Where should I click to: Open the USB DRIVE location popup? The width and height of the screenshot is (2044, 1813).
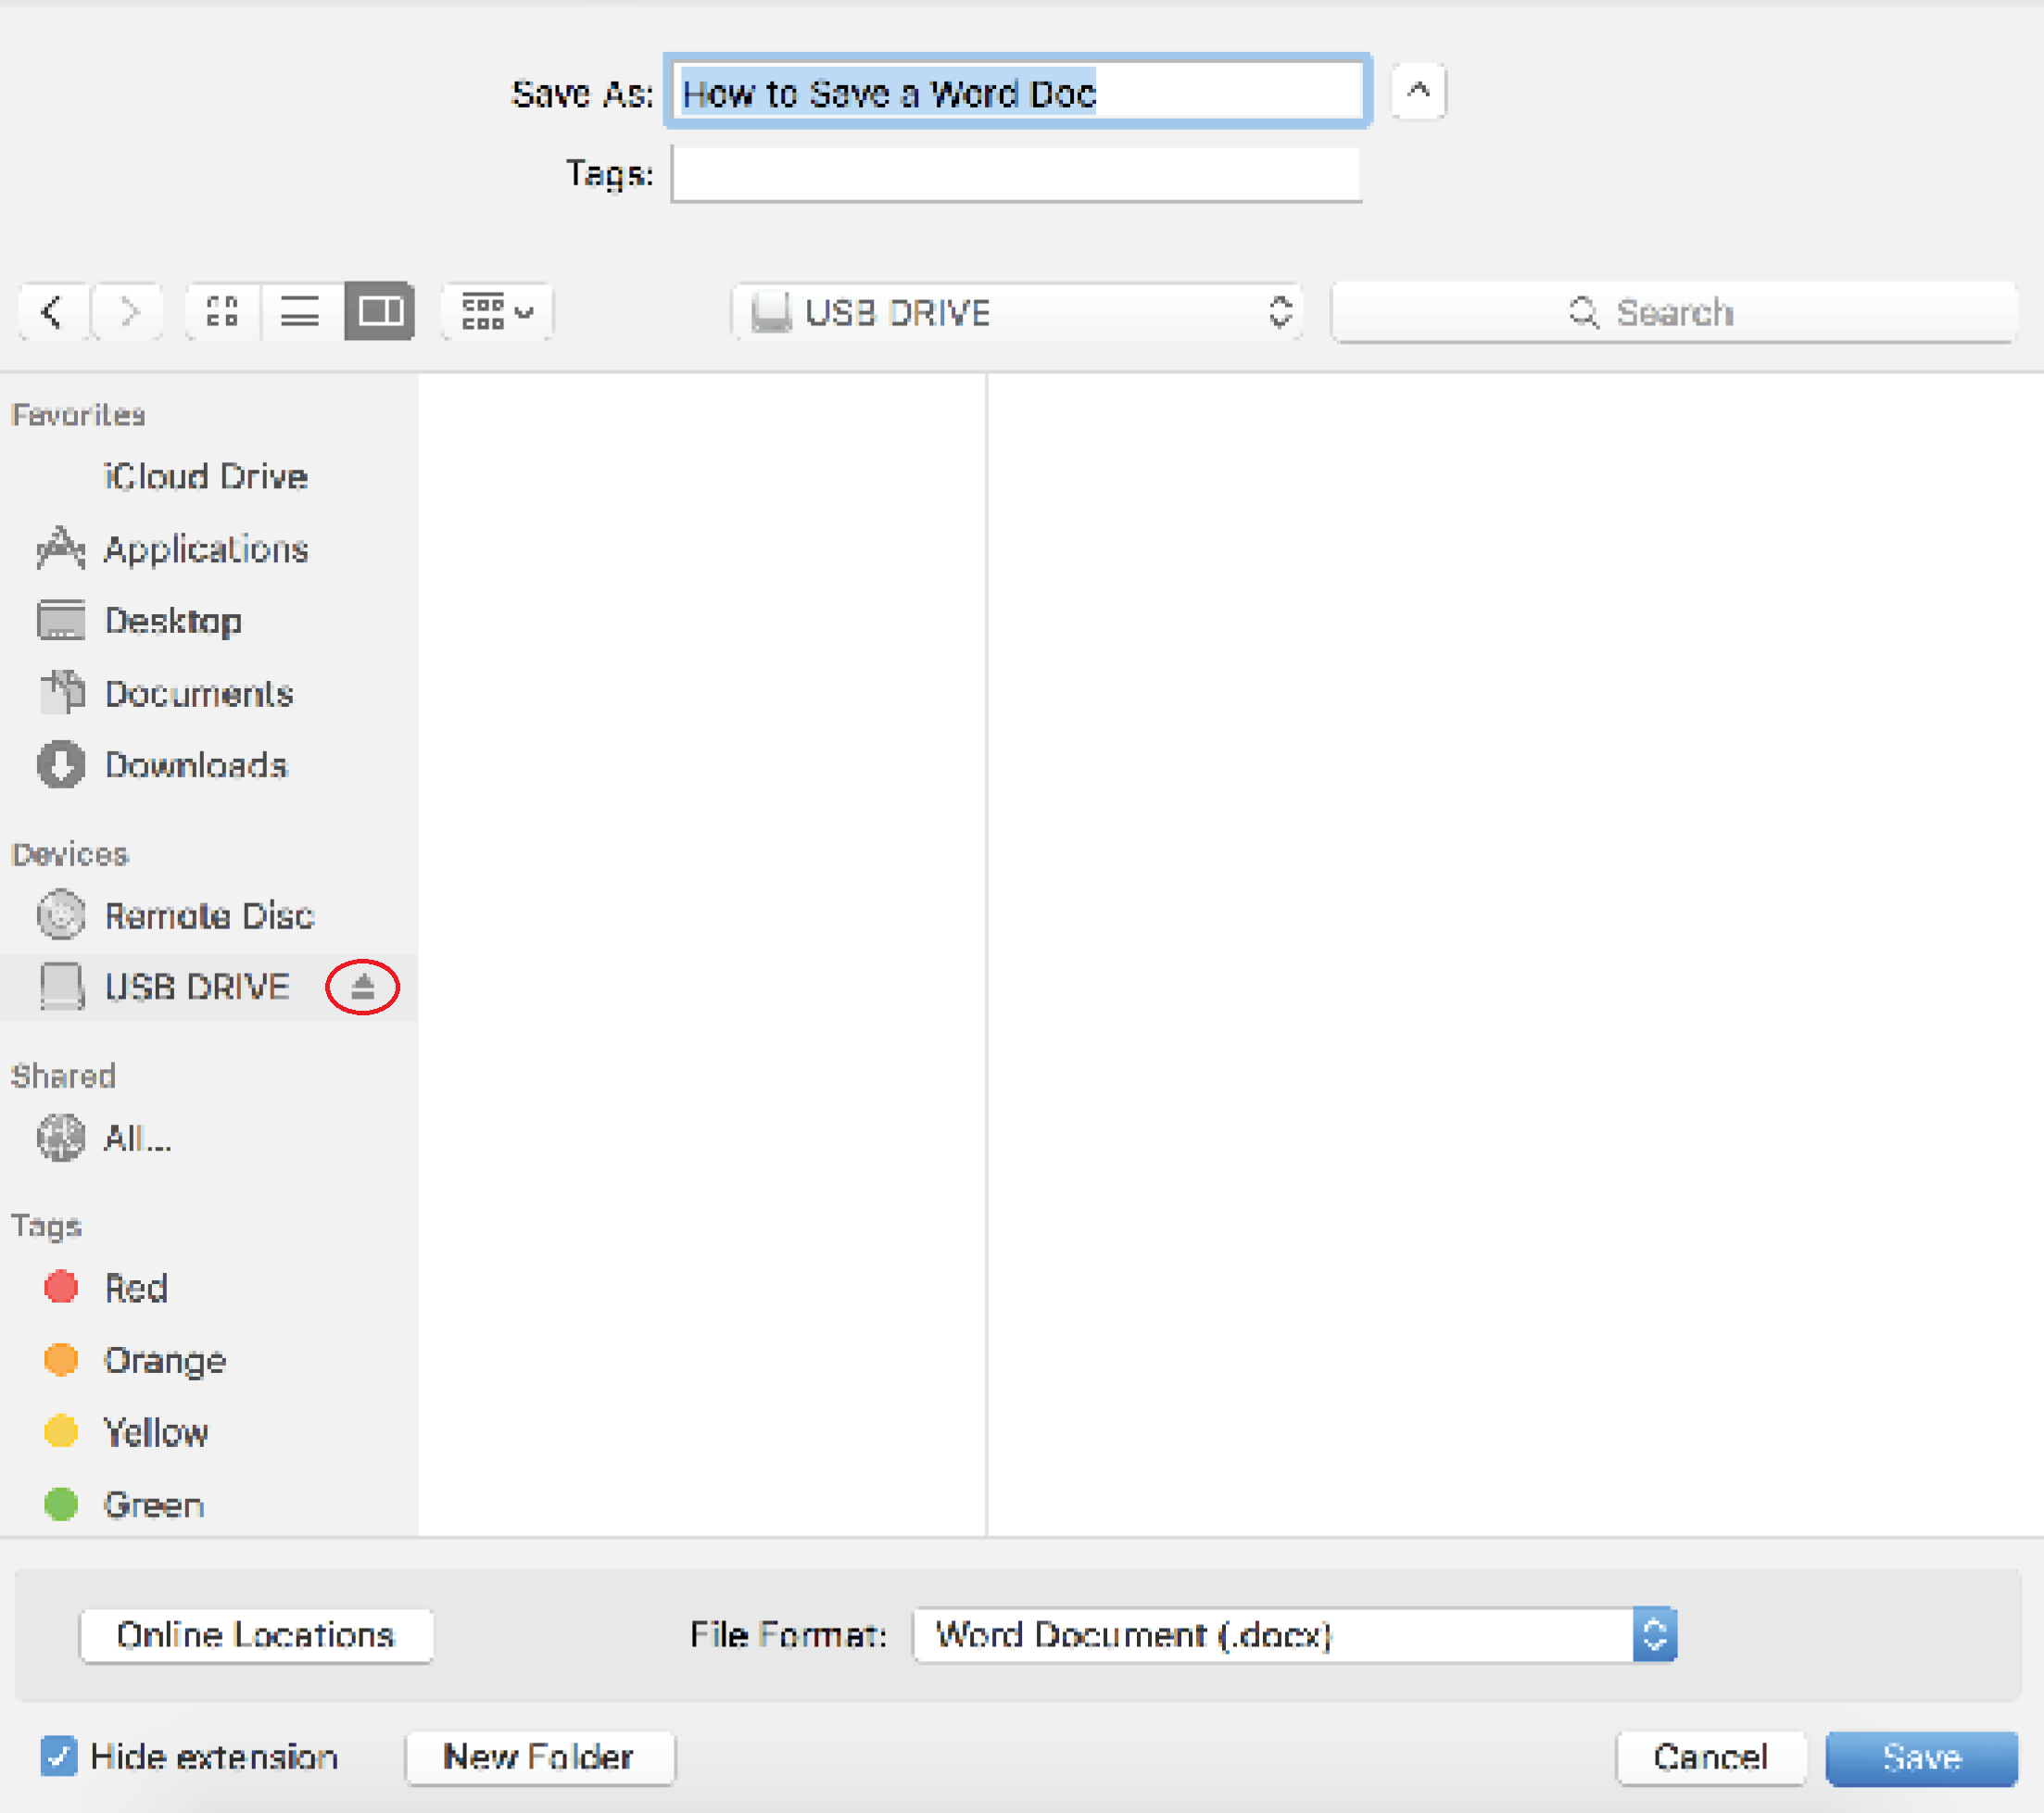(1017, 312)
